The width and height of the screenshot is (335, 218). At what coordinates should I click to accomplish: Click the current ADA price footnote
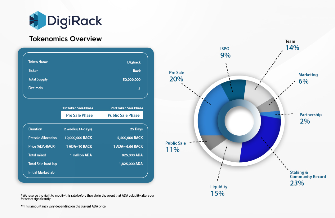(x=63, y=206)
